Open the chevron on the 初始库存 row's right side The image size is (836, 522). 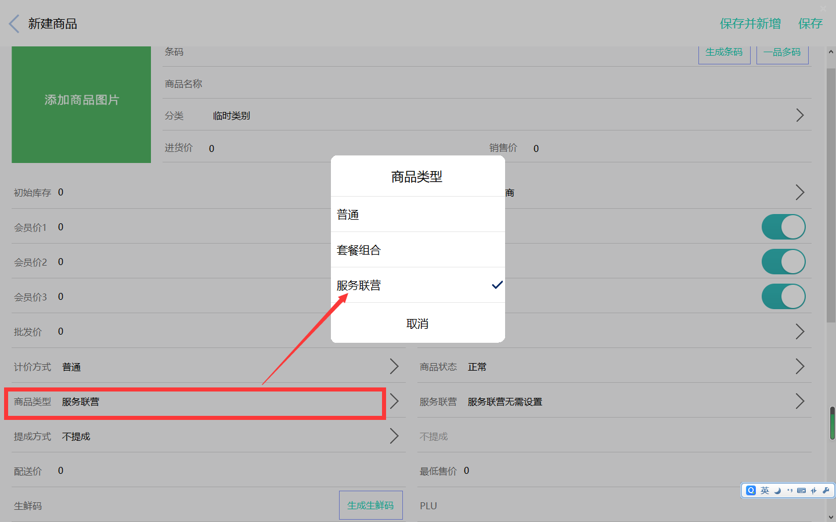click(800, 192)
